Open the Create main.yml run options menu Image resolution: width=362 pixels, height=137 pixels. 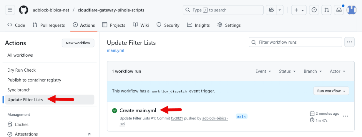click(x=346, y=116)
